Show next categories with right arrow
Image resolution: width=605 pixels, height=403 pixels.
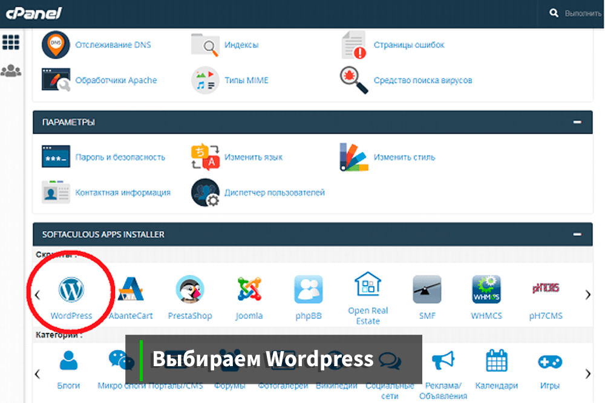click(x=587, y=374)
